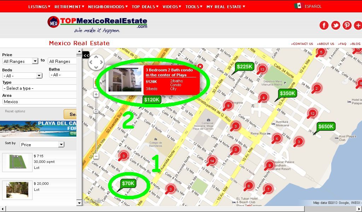Viewport: 362px width, 212px height.
Task: Click the Area input field showing Mexico
Action: point(39,101)
